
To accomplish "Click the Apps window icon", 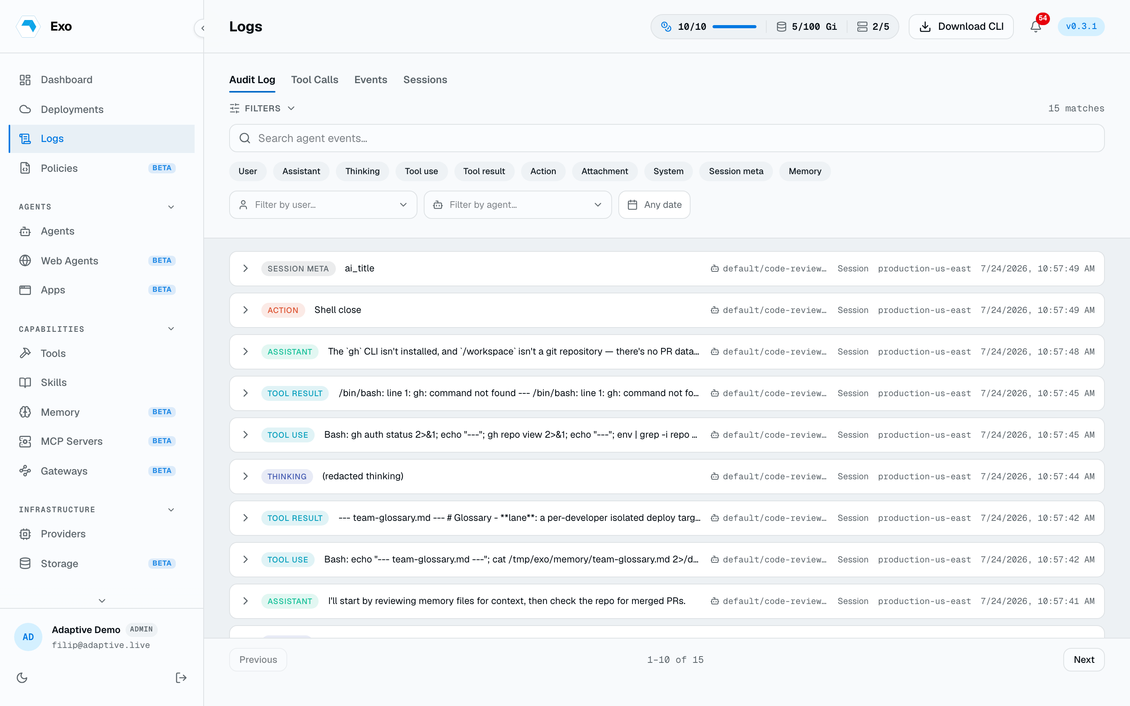I will tap(25, 290).
